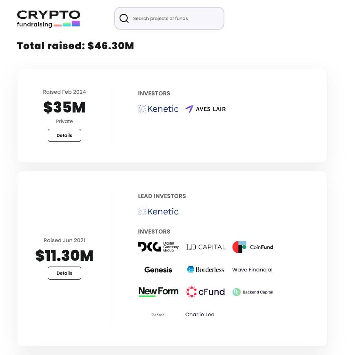Open Details for the $11.30M round

[x=64, y=273]
